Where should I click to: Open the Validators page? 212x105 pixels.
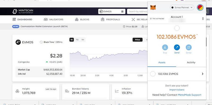coord(53,19)
